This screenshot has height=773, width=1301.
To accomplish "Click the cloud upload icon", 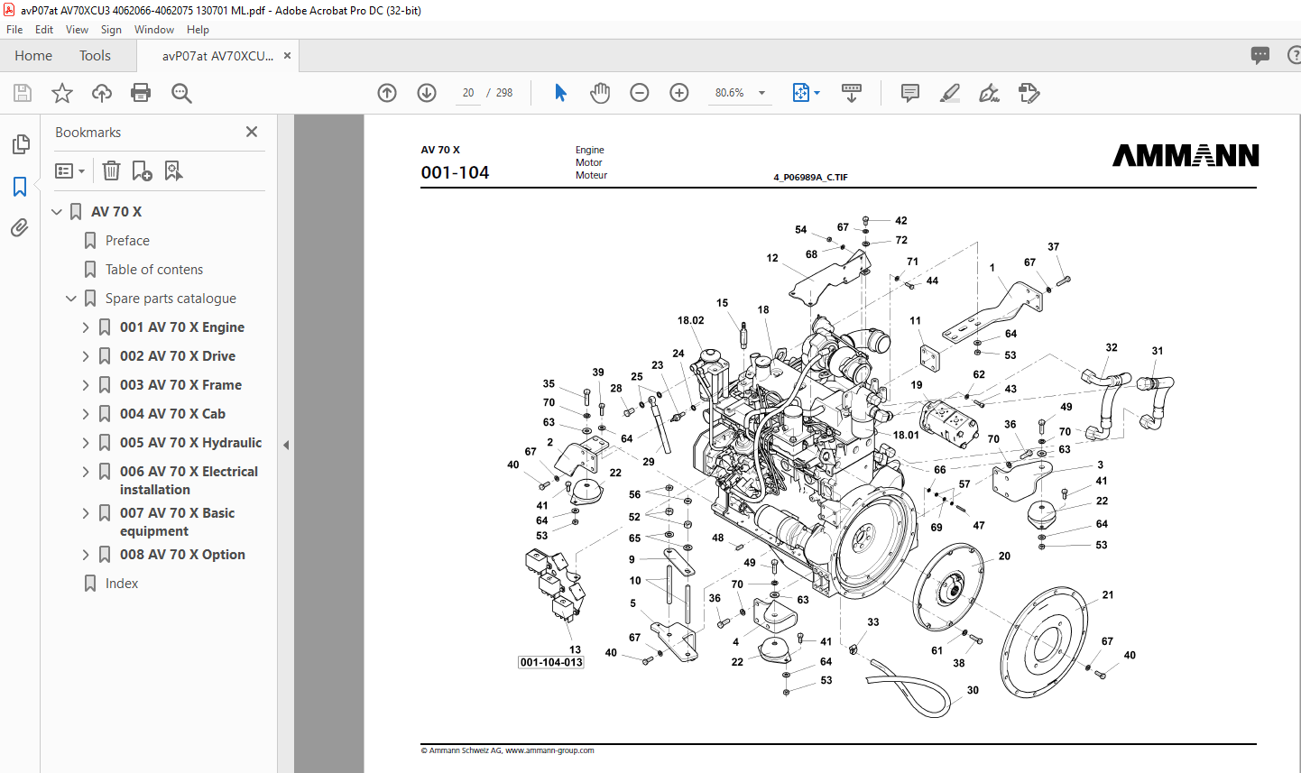I will pos(102,93).
